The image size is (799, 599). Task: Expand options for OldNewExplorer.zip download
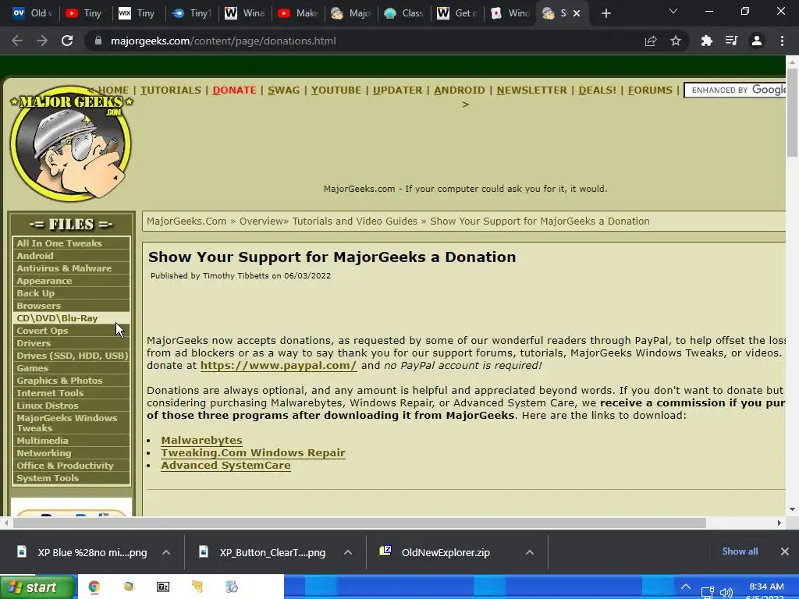530,552
